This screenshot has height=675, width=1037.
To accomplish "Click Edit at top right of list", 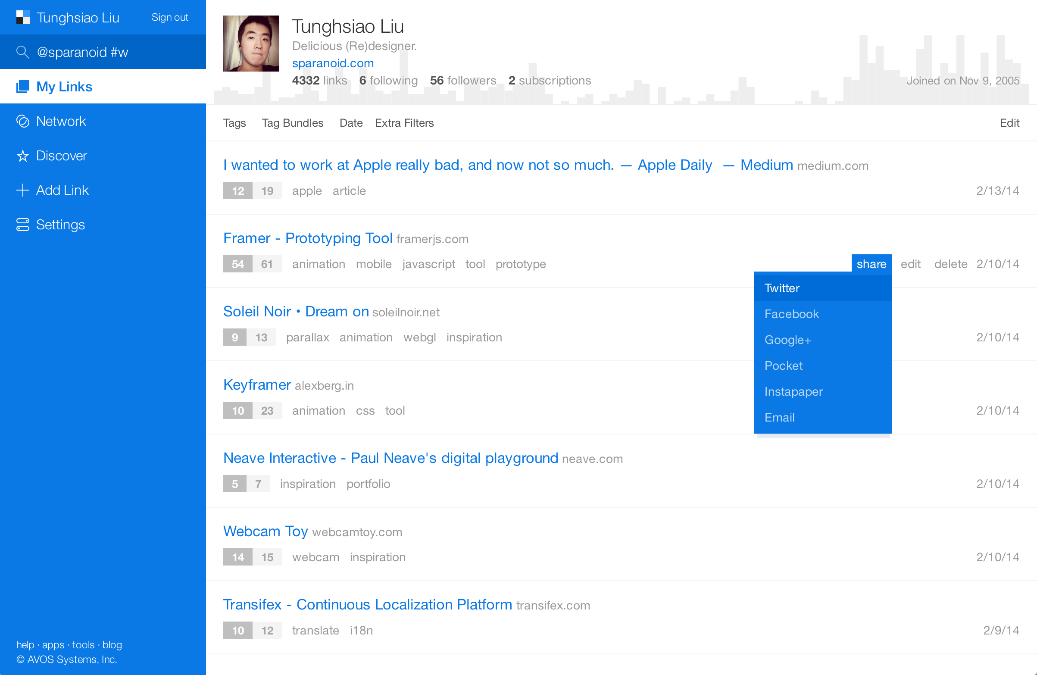I will pyautogui.click(x=1009, y=123).
